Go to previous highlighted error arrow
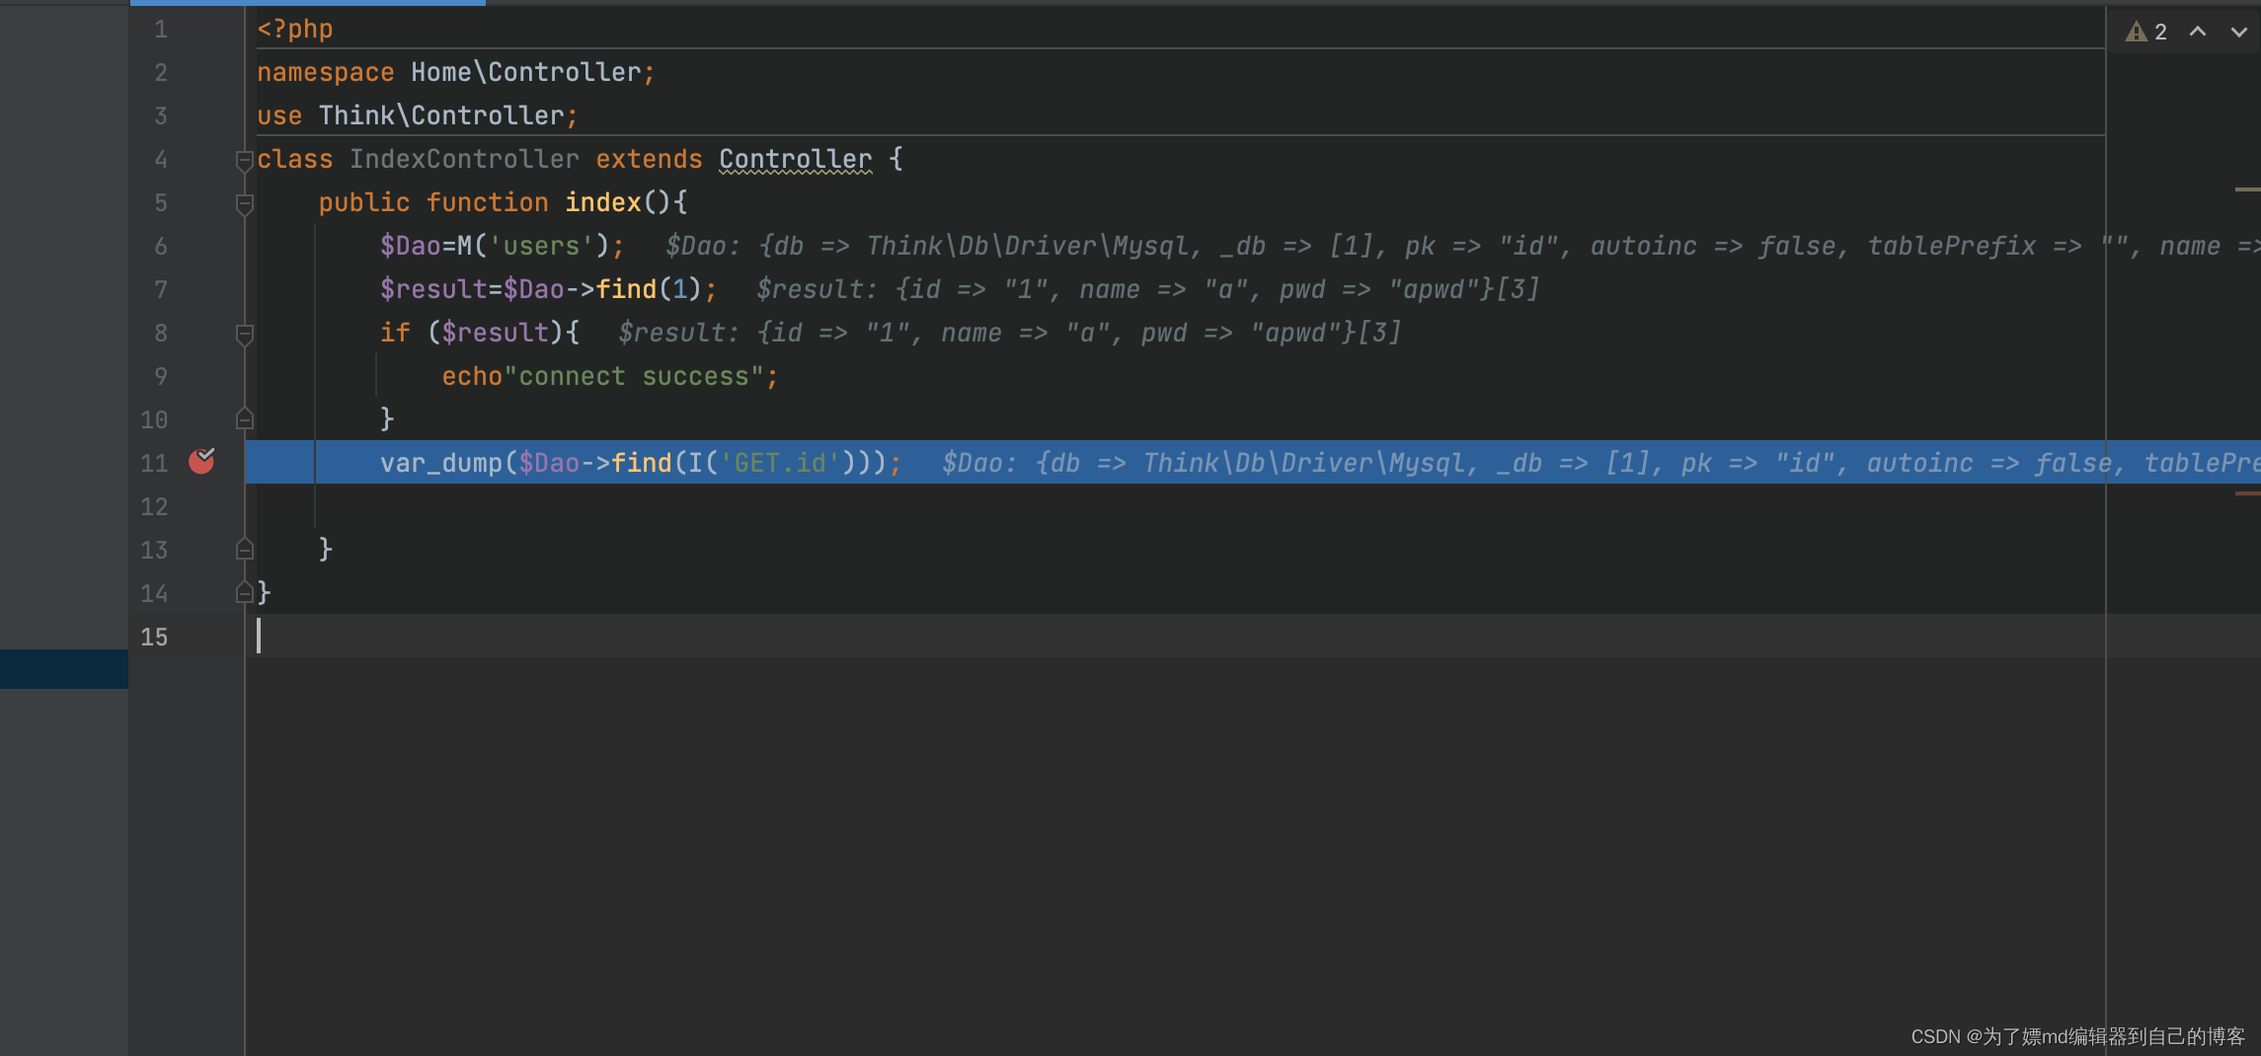 tap(2198, 32)
